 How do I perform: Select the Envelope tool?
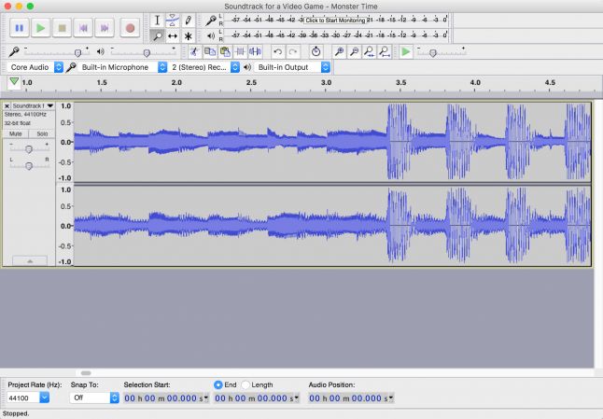pyautogui.click(x=173, y=20)
